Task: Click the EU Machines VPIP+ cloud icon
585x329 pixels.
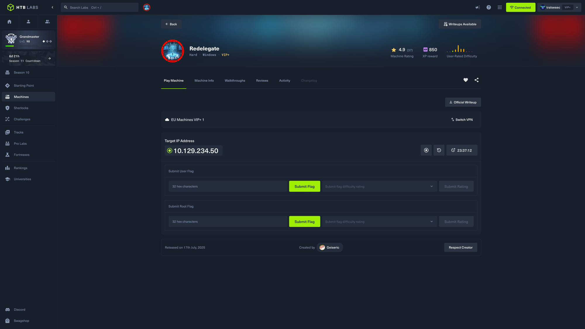Action: pos(167,120)
